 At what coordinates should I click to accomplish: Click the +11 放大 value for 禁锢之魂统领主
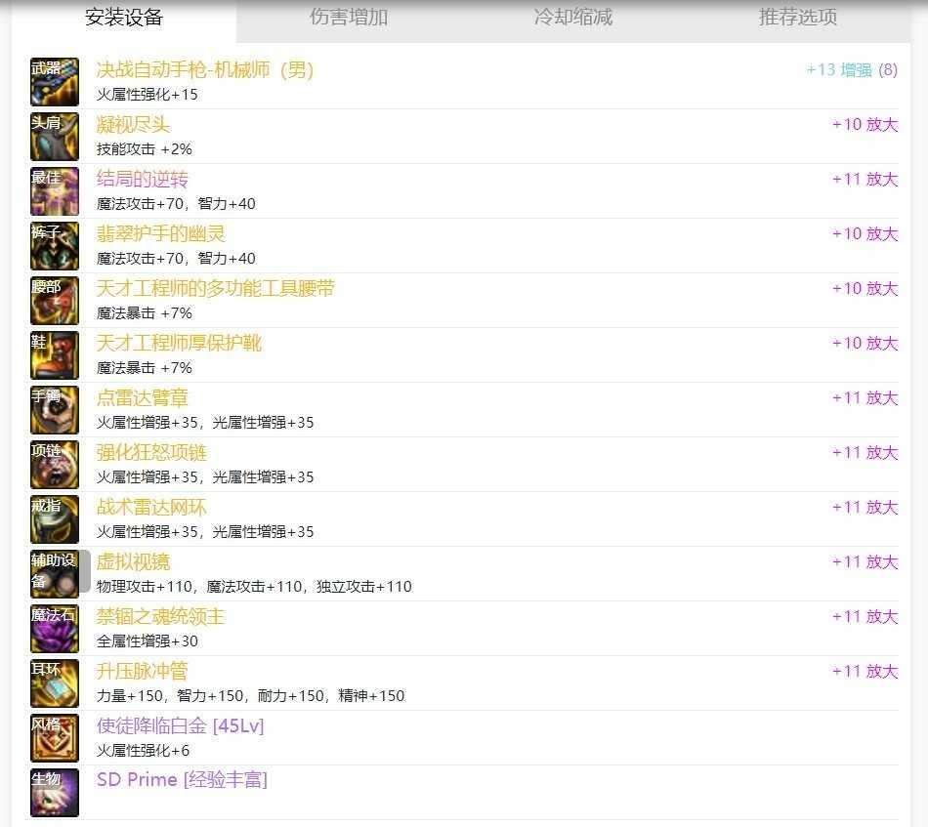[x=865, y=616]
